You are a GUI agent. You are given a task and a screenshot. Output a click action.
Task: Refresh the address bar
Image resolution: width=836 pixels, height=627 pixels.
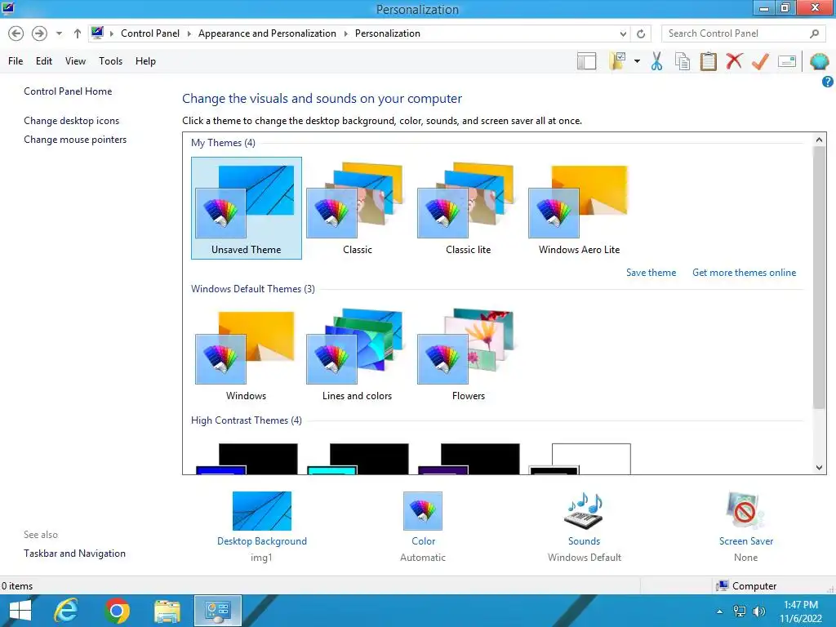pyautogui.click(x=641, y=33)
